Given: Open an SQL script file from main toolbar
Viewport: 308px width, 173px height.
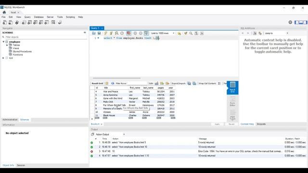Looking at the screenshot, I should click(x=11, y=23).
